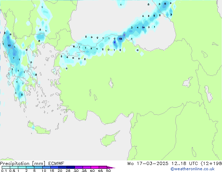Click the over-50 arrow at legend end
222x172 pixels.
click(111, 167)
